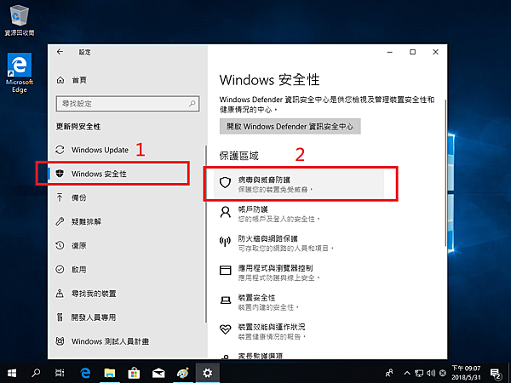Screen dimensions: 511x383
Task: Open 帳戶防護 account protection
Action: pos(254,213)
